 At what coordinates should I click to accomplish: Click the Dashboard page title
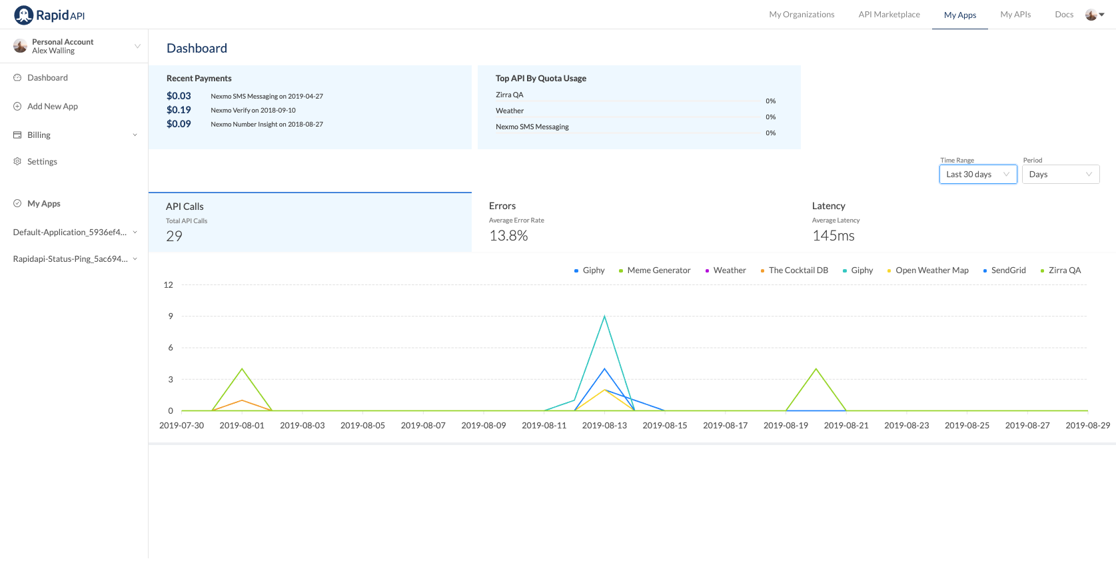pyautogui.click(x=197, y=49)
